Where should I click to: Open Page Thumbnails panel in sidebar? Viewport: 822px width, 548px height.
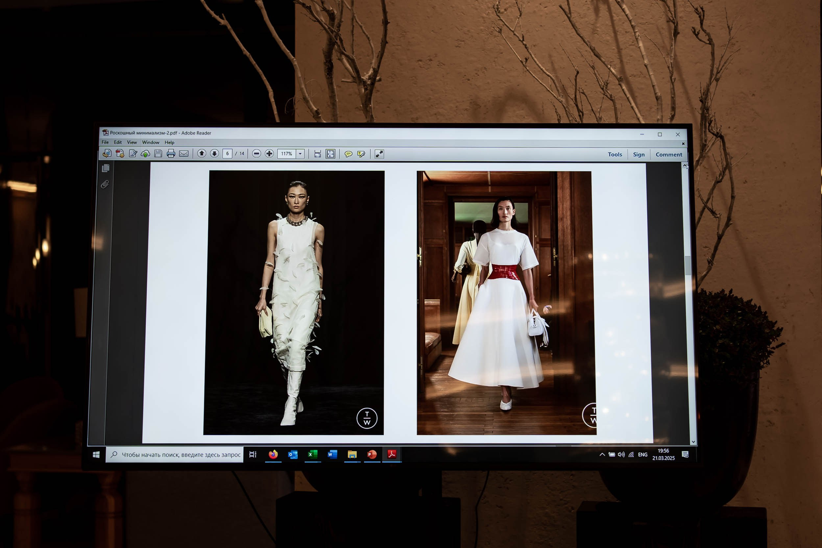(x=106, y=168)
